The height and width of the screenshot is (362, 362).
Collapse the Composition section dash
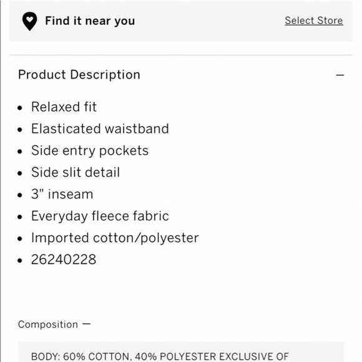pyautogui.click(x=87, y=324)
